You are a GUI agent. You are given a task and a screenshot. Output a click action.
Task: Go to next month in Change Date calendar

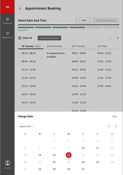pyautogui.click(x=116, y=126)
